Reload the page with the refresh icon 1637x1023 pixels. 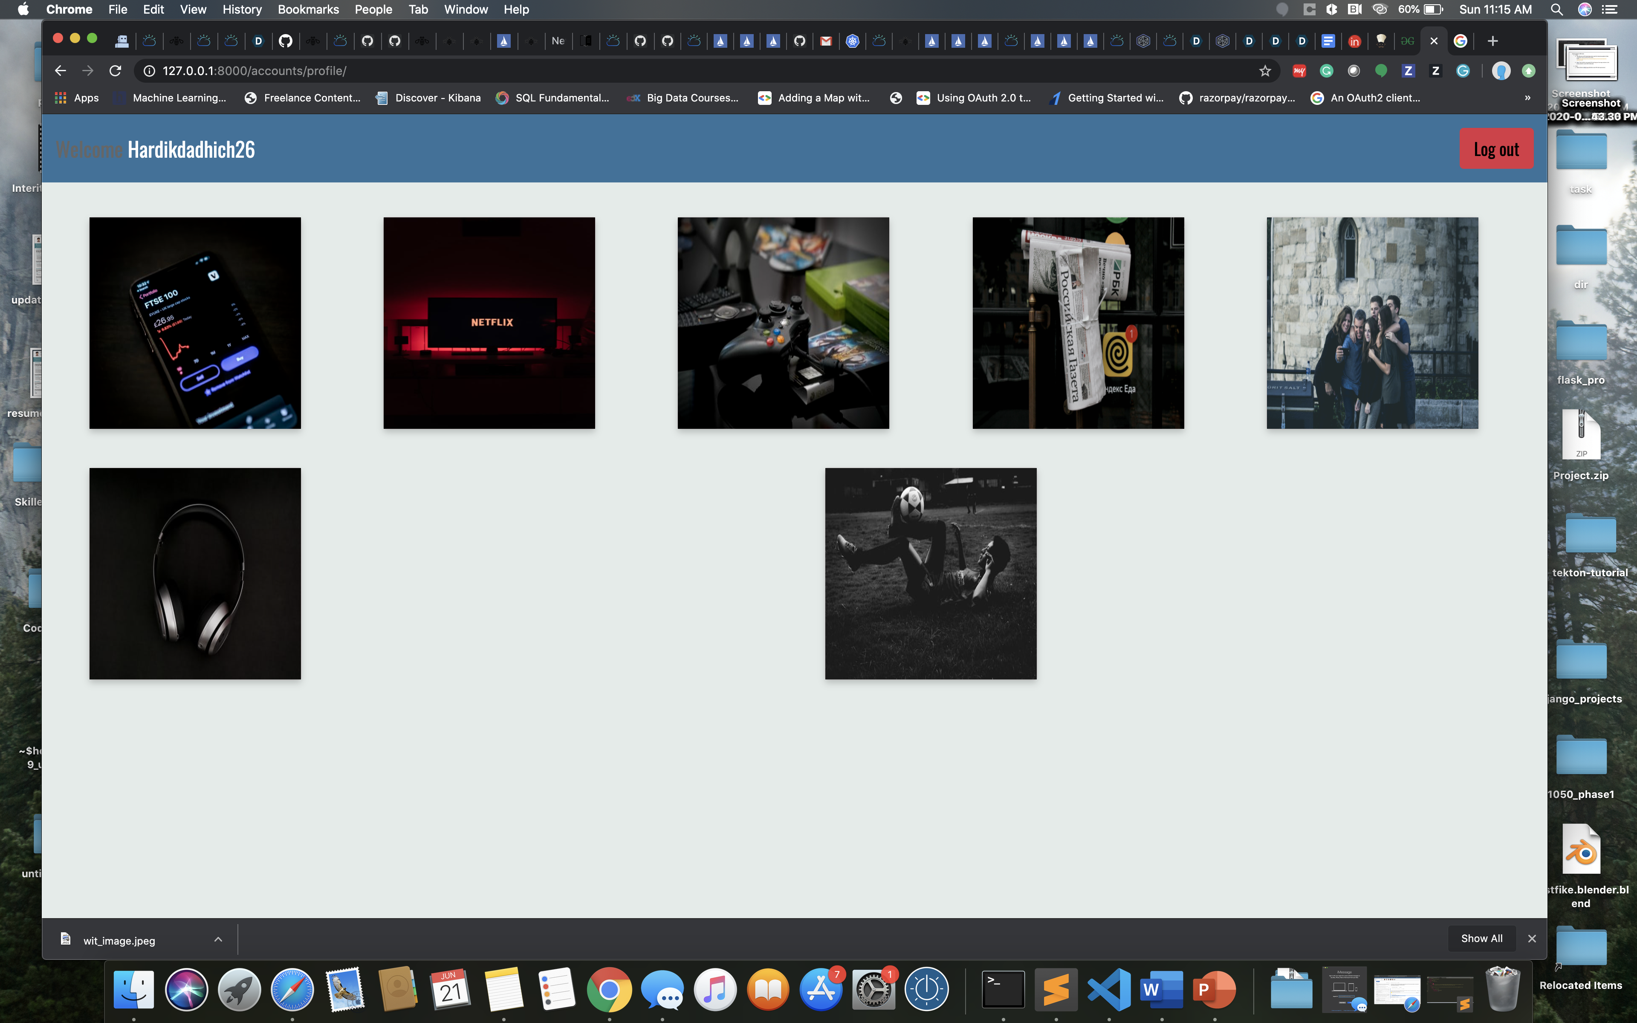[x=116, y=70]
